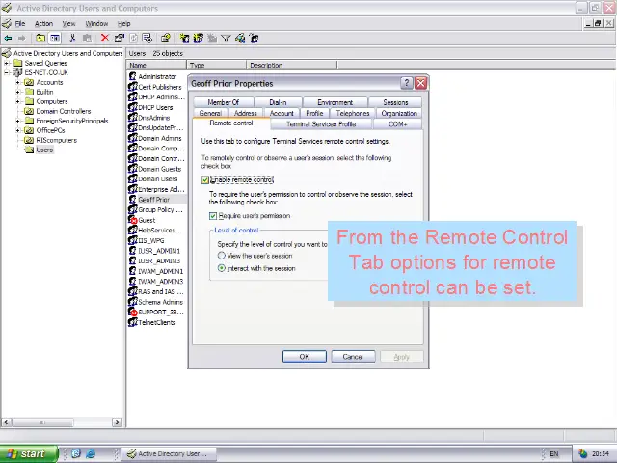Viewport: 617px width, 463px height.
Task: Select the Administrator user icon in list
Action: tap(133, 76)
